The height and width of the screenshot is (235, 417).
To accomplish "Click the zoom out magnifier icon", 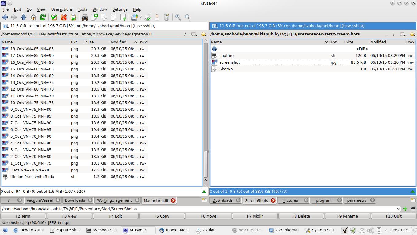I will point(188,17).
